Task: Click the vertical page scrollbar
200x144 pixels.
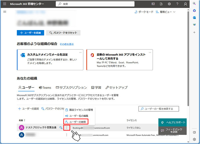Action: point(188,58)
